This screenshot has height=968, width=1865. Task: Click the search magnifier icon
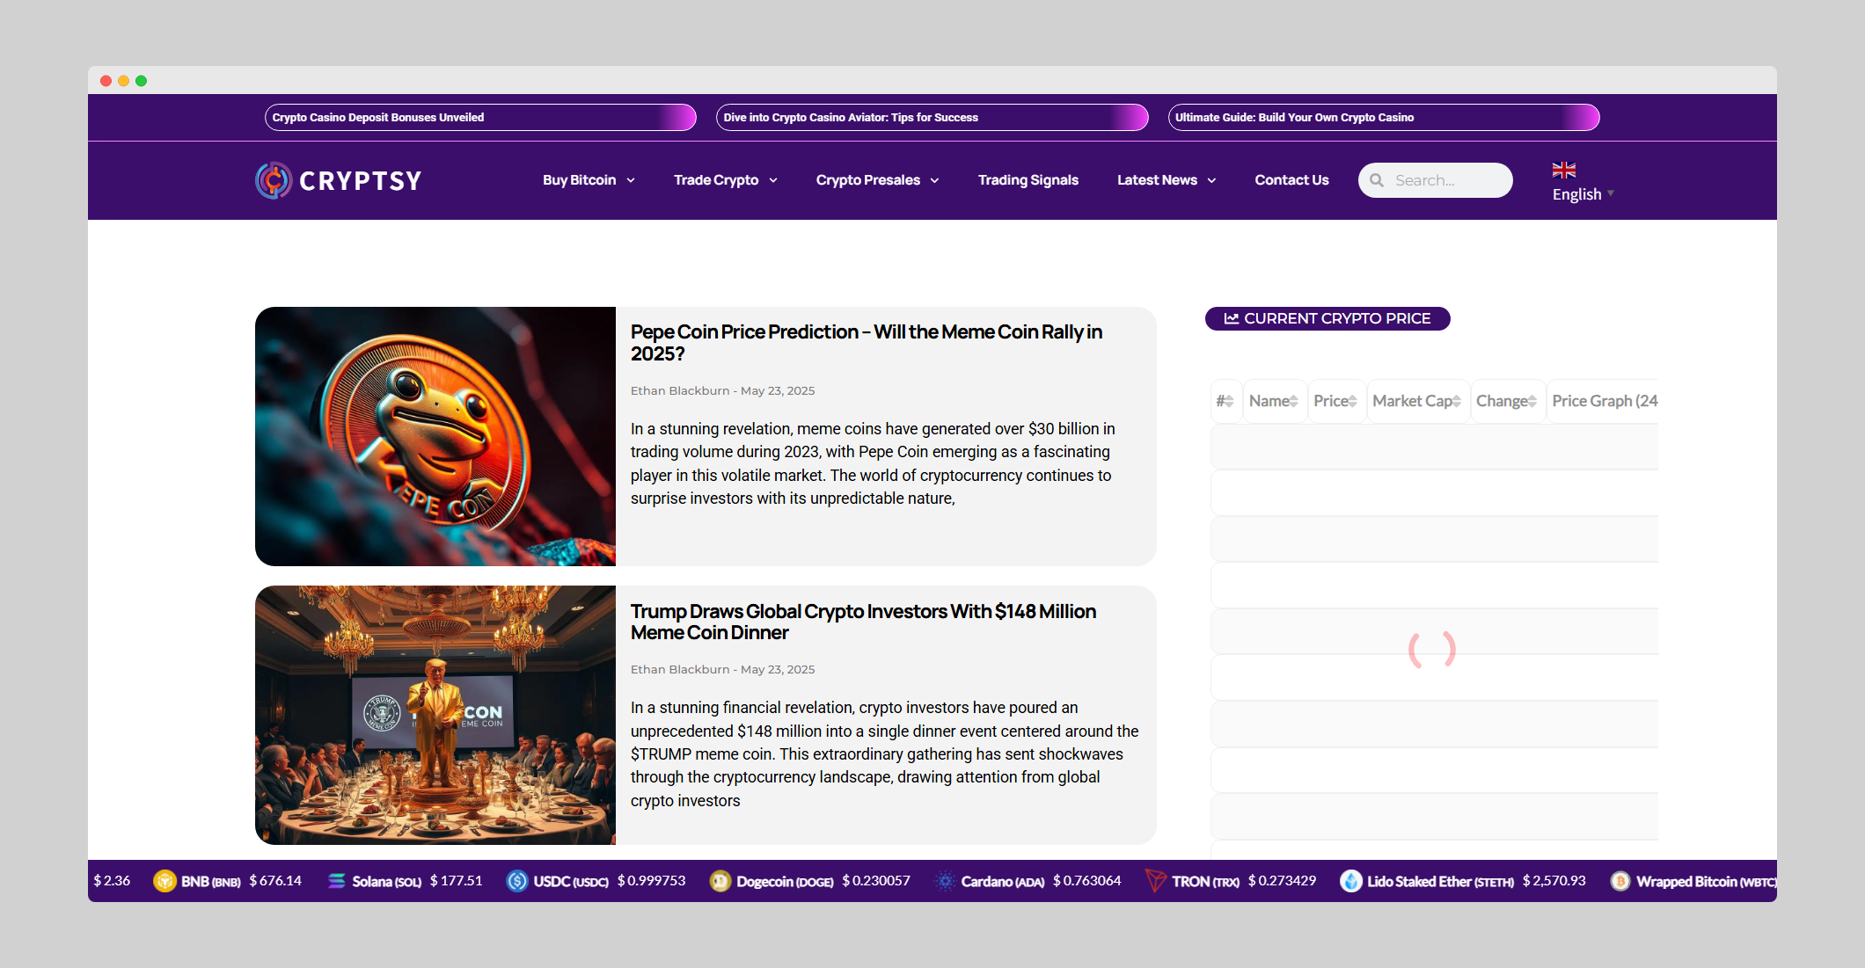1377,180
